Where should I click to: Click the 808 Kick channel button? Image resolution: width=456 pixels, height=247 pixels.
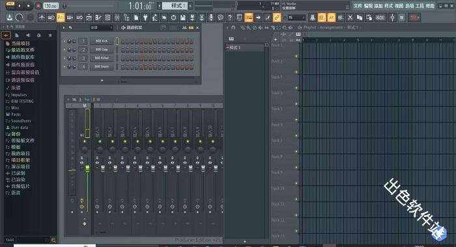point(102,41)
